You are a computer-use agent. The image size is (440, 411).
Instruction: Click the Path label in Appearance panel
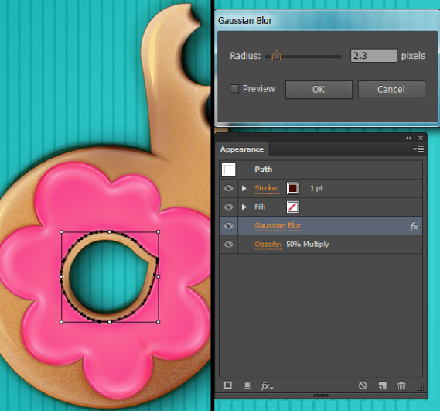pyautogui.click(x=263, y=169)
